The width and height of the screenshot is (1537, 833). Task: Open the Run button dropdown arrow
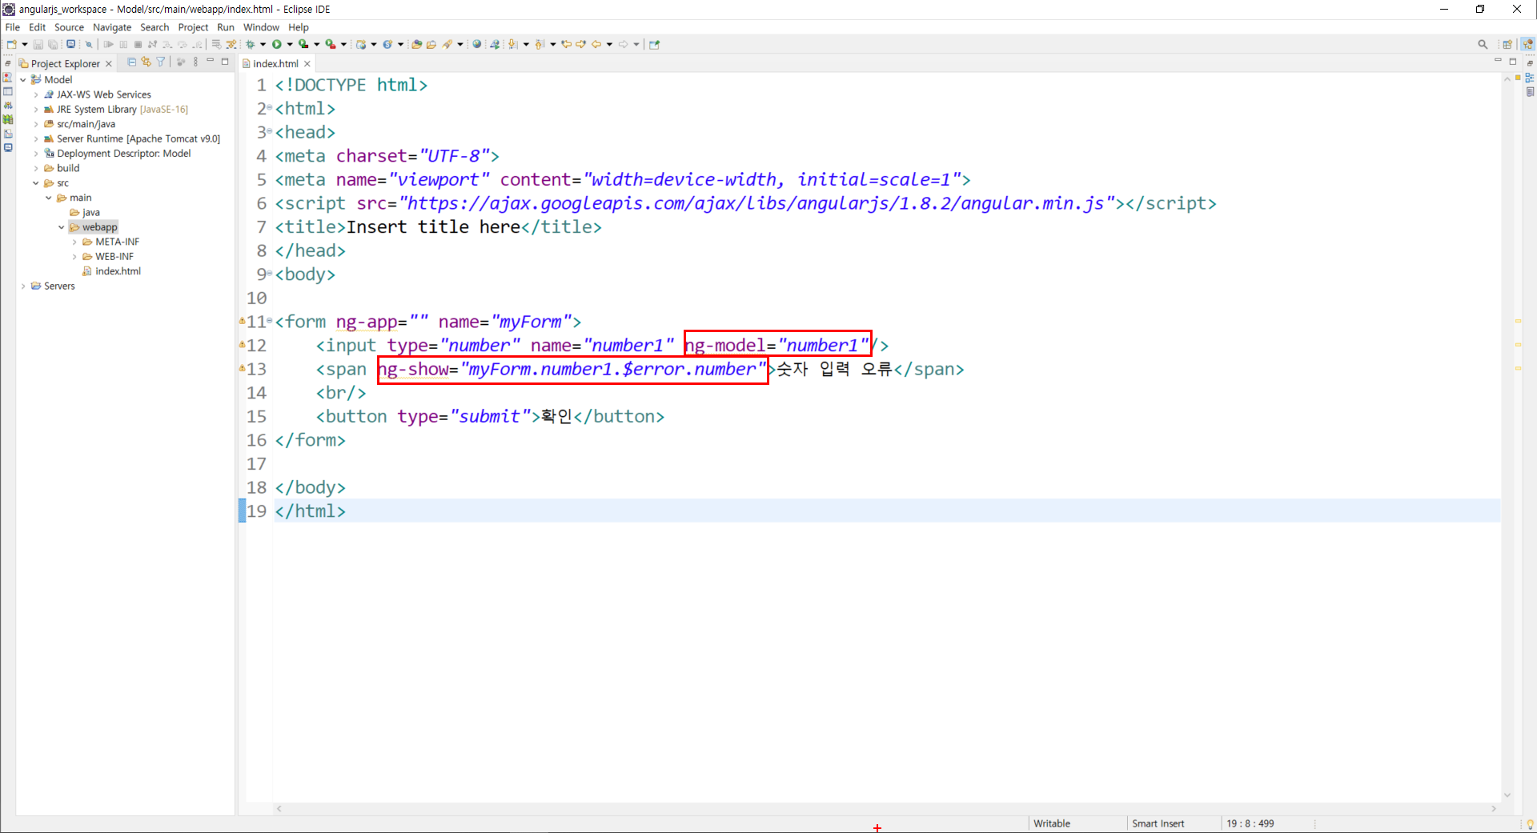289,44
